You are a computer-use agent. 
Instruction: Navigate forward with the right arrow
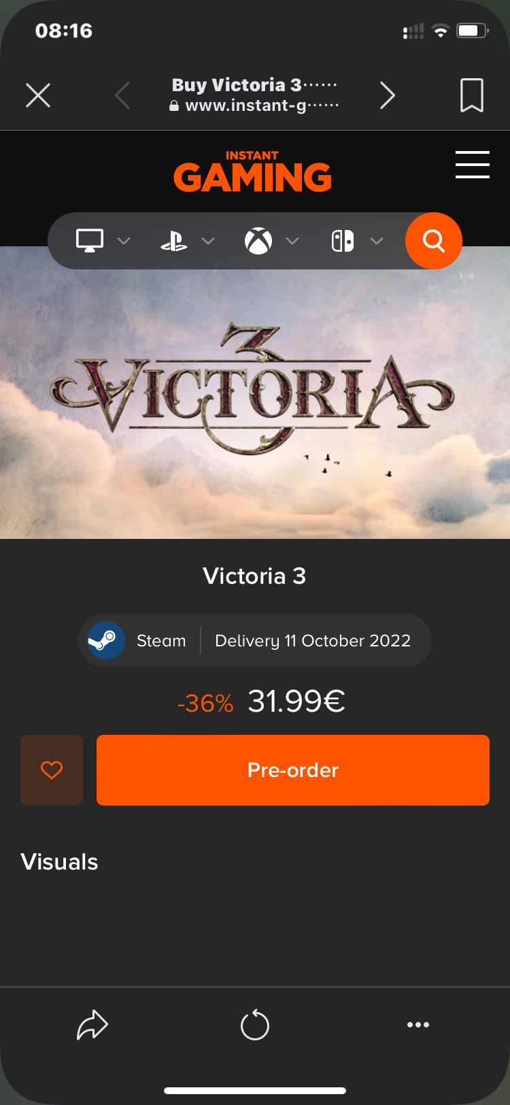pyautogui.click(x=388, y=95)
